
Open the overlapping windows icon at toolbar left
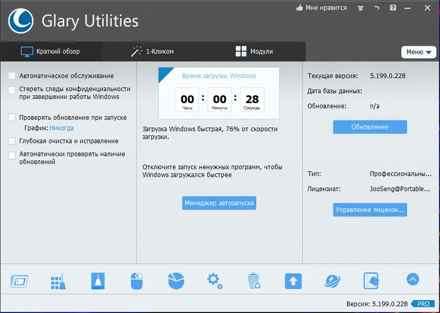pos(19,280)
